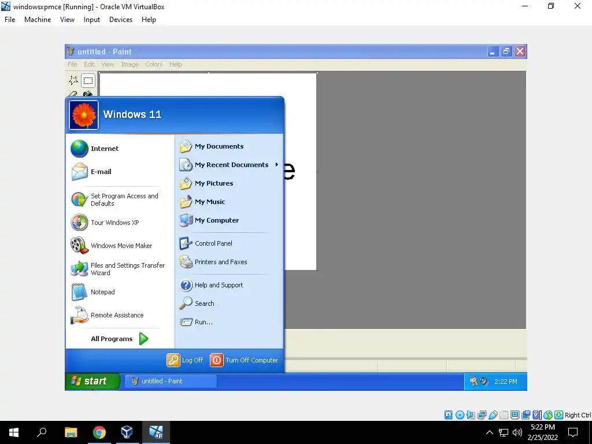Open VirtualBox File menu
Viewport: 592px width, 444px height.
(x=10, y=20)
